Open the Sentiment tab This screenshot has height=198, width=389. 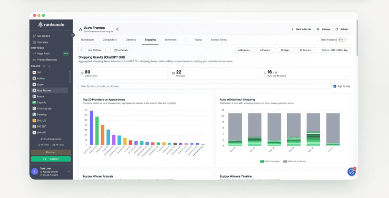pos(170,40)
